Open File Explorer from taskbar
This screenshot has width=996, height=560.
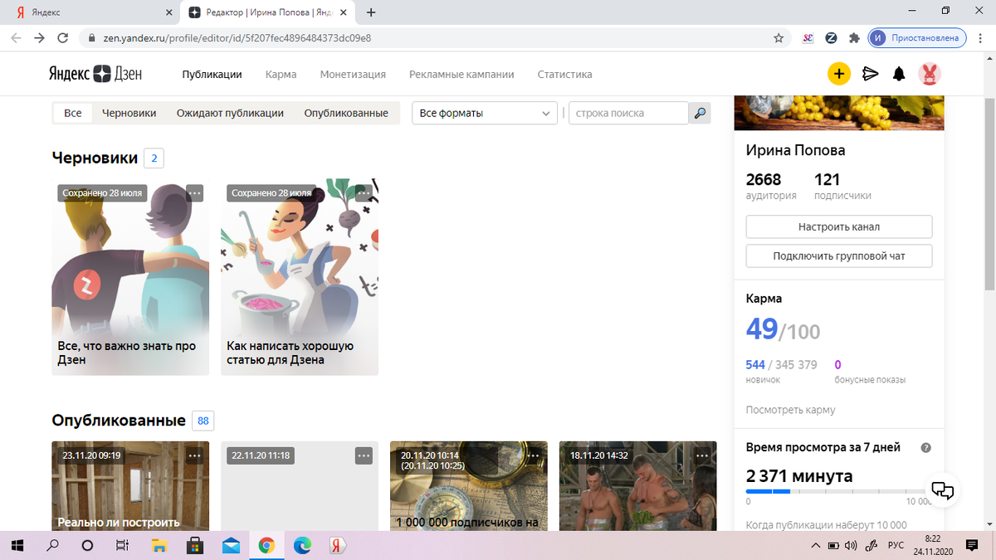pyautogui.click(x=159, y=546)
